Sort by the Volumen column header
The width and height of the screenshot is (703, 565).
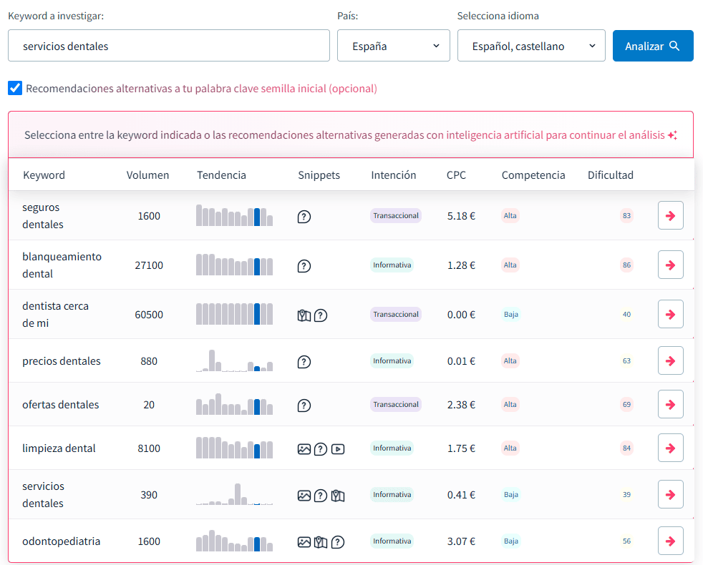[x=147, y=175]
